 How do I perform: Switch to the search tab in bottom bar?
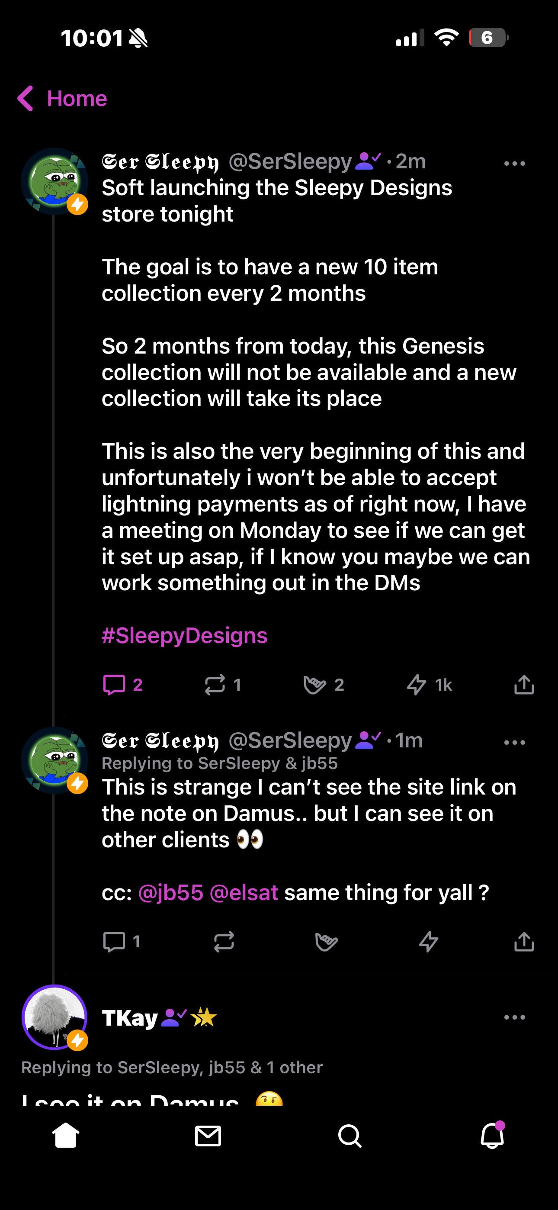[350, 1137]
